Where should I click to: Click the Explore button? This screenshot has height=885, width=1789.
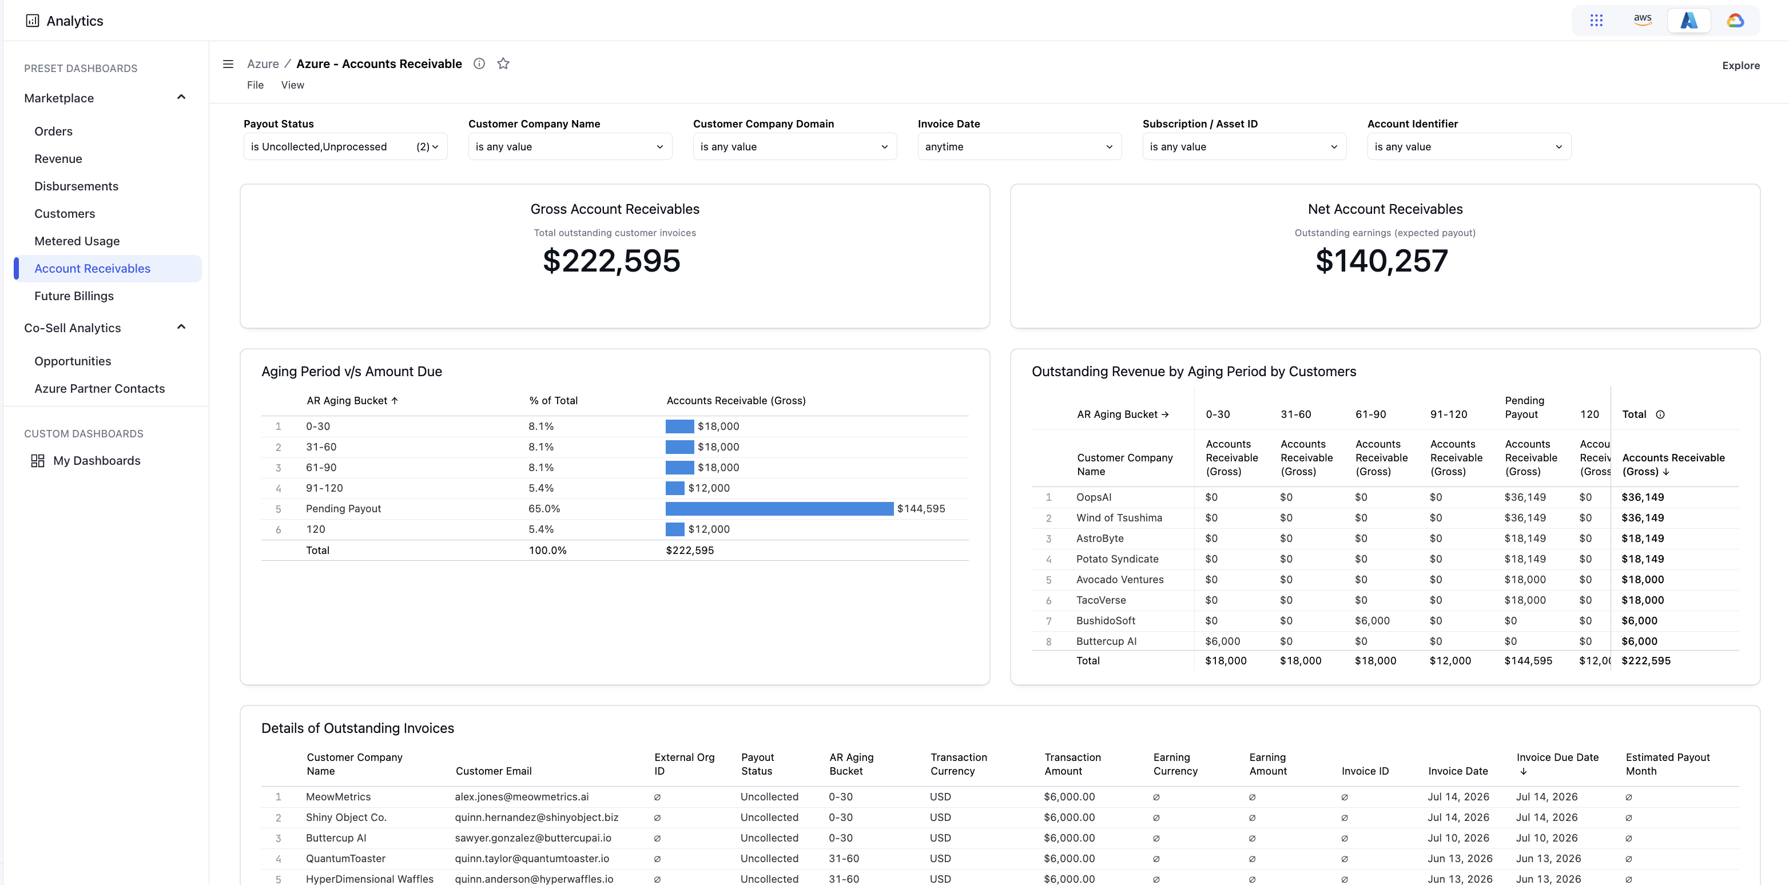coord(1740,65)
